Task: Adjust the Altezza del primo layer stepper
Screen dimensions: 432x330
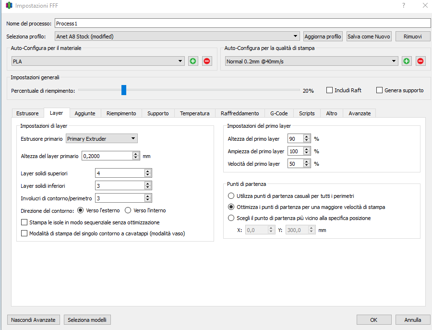Action: pos(306,139)
